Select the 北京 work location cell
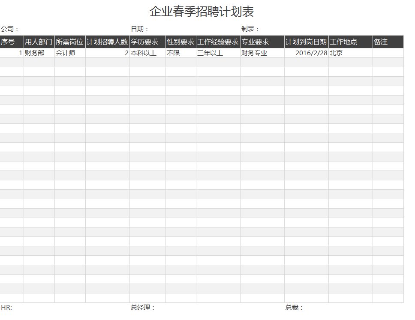Viewport: 415px width, 320px height. 350,53
